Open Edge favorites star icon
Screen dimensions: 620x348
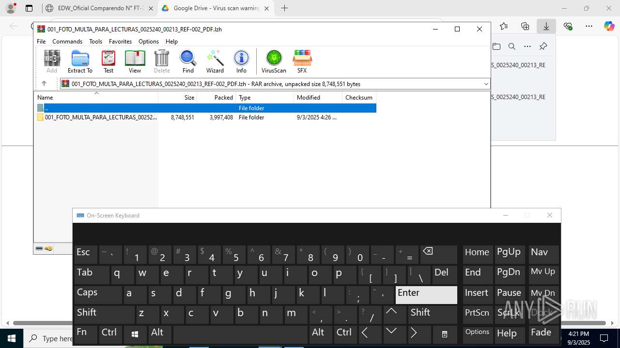[504, 26]
